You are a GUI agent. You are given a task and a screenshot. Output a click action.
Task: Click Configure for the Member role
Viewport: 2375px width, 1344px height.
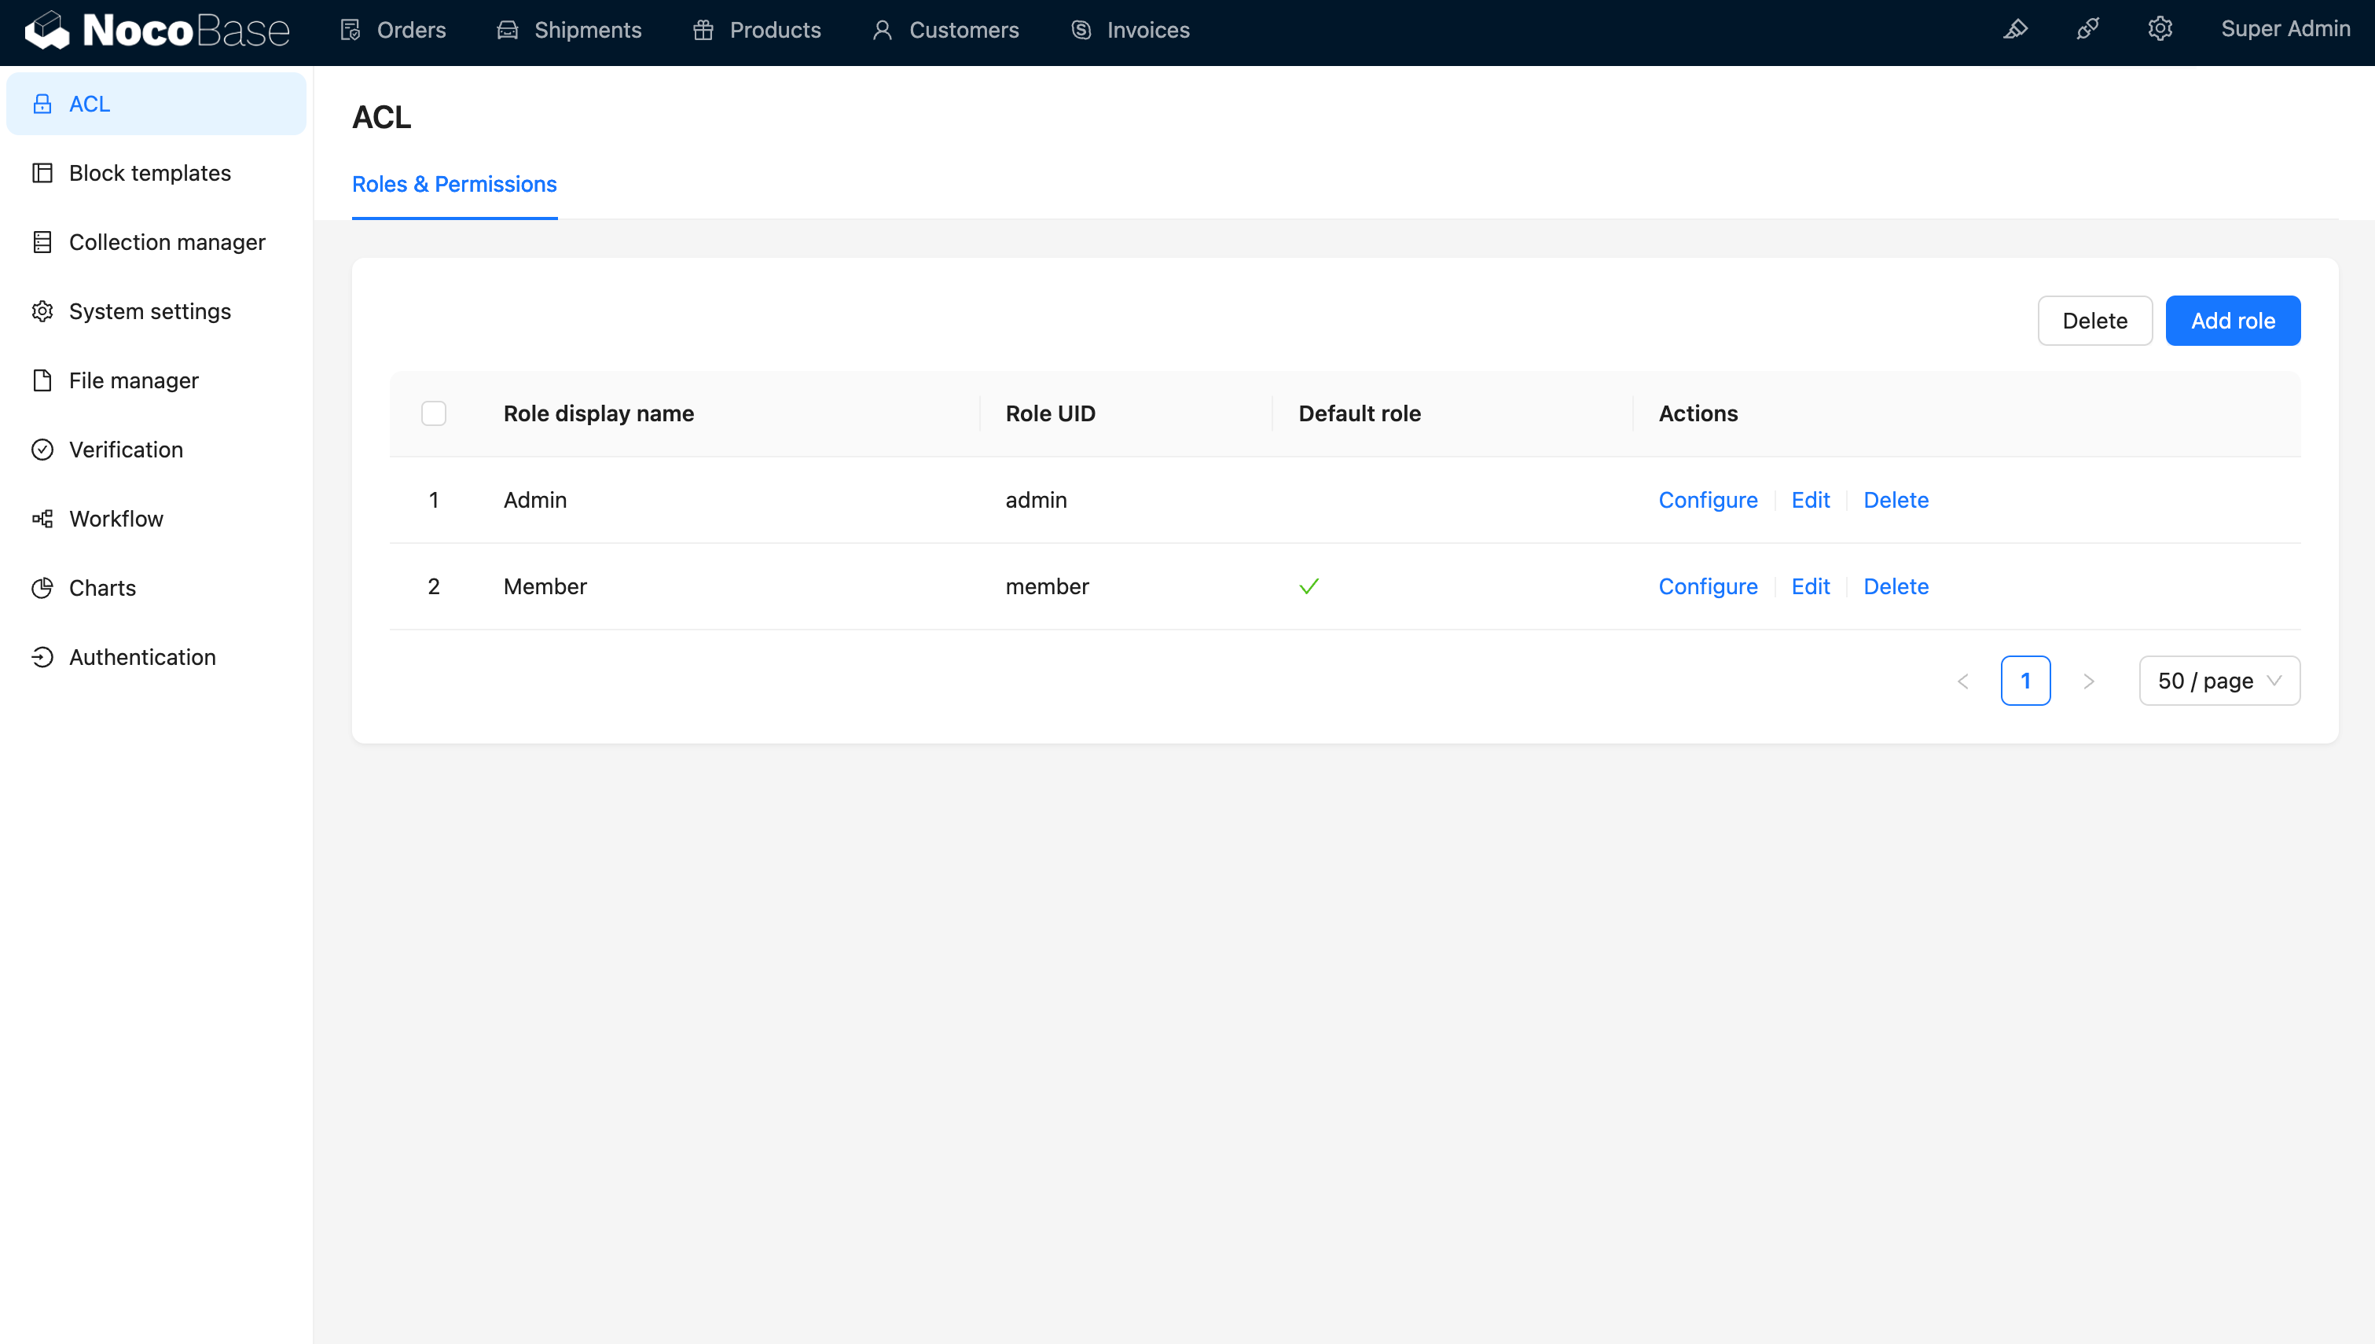point(1707,586)
